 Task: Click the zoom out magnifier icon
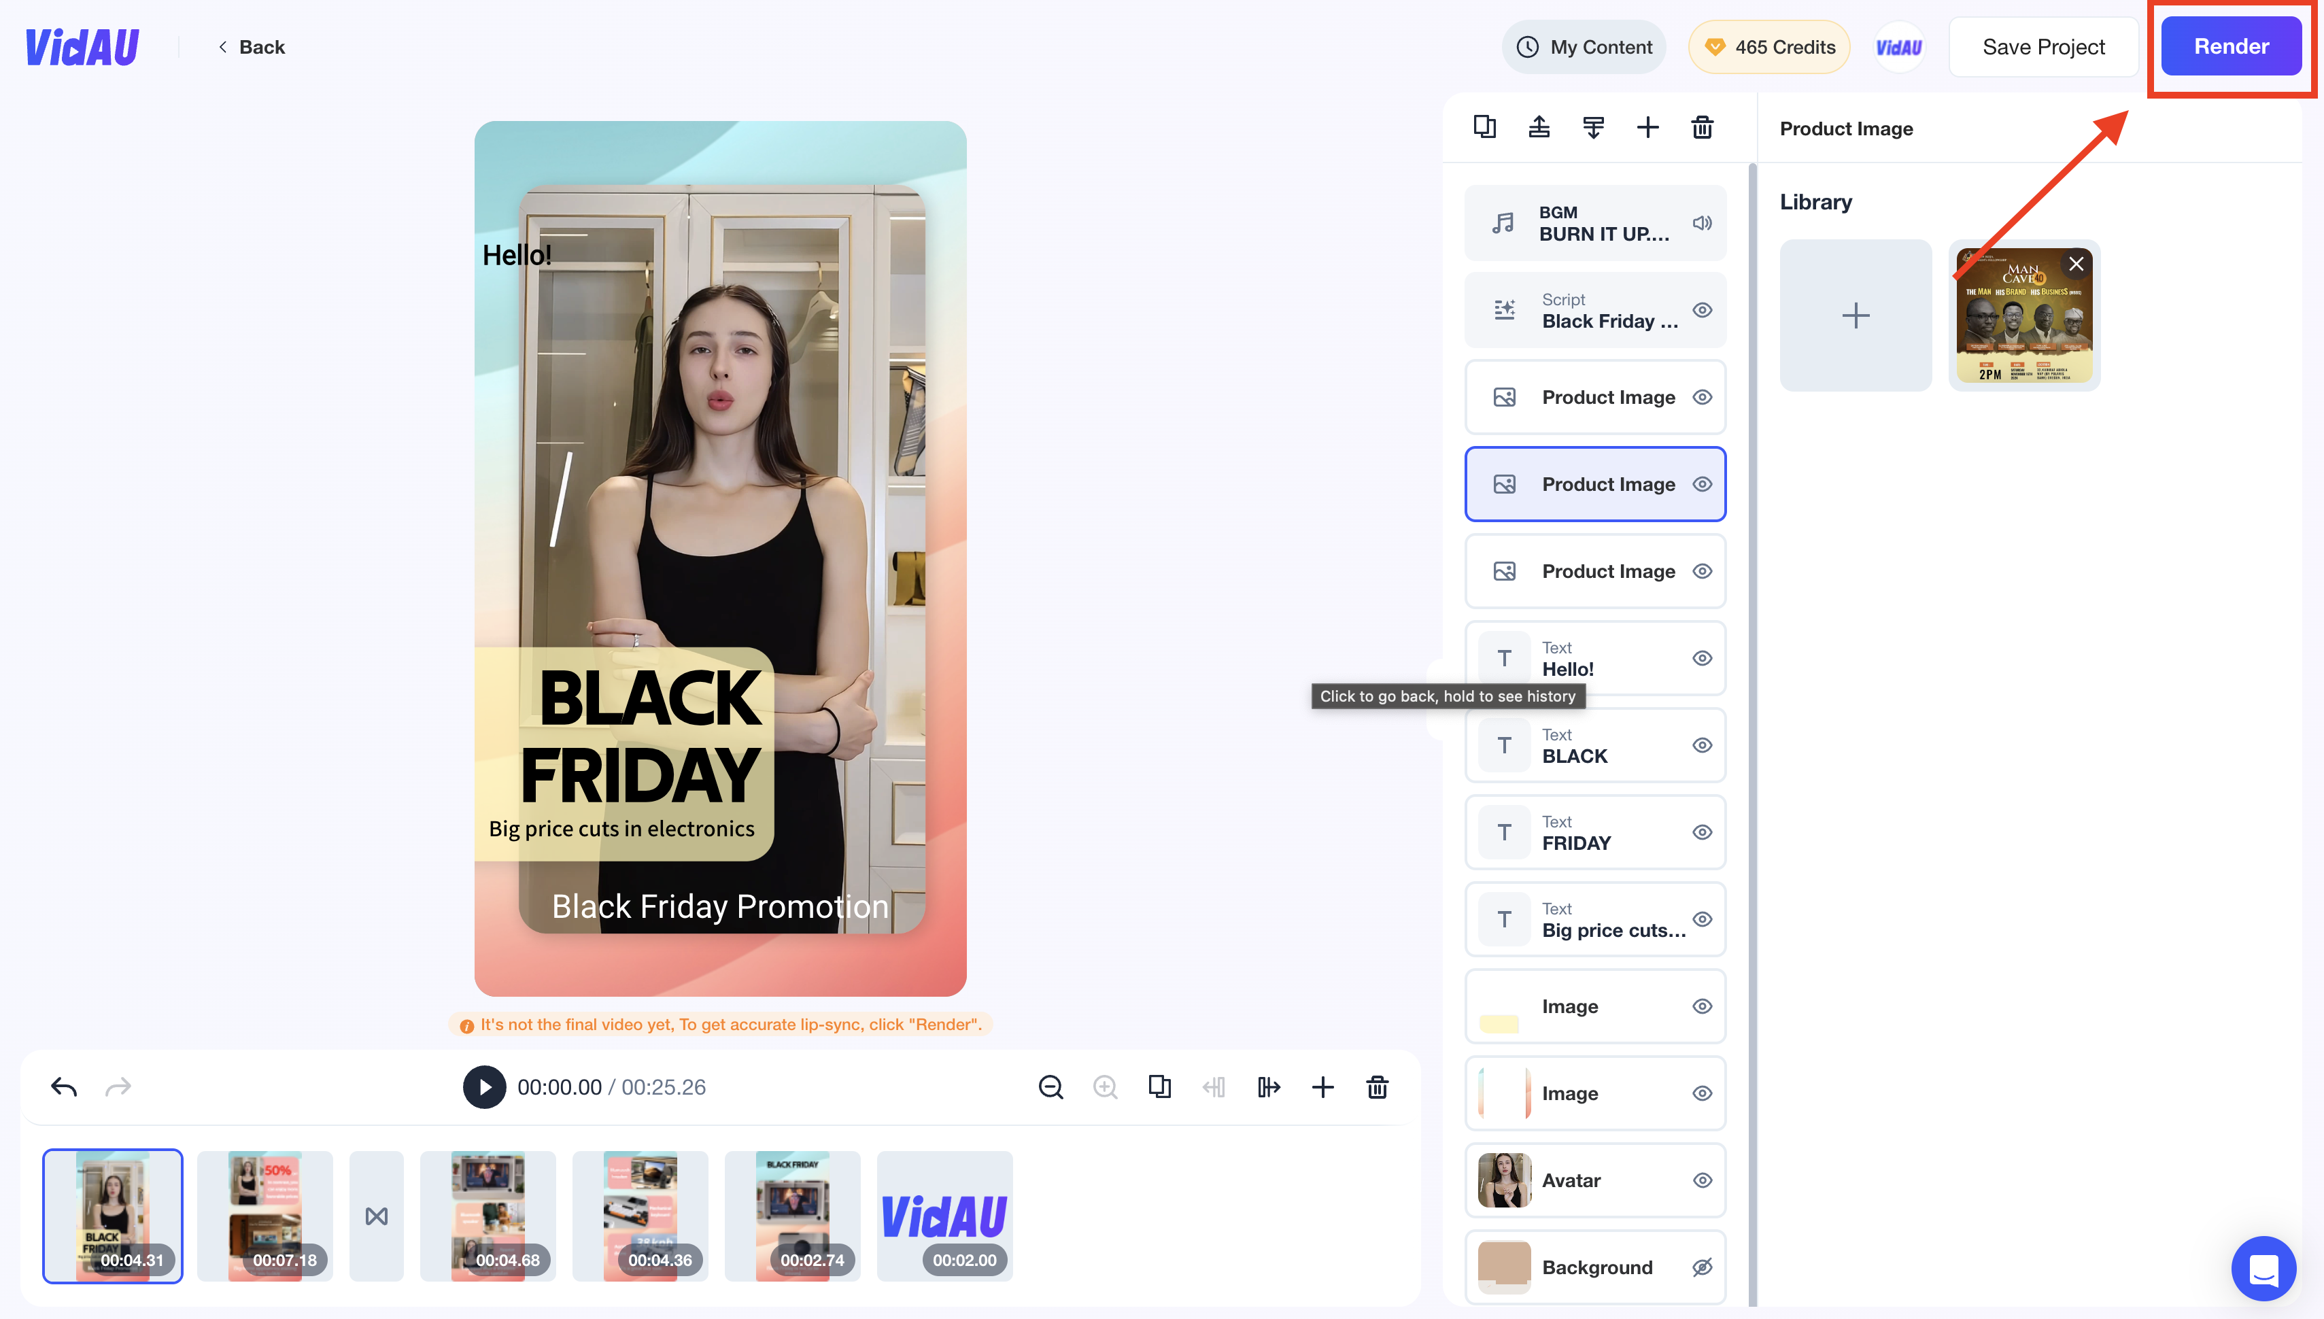1048,1087
